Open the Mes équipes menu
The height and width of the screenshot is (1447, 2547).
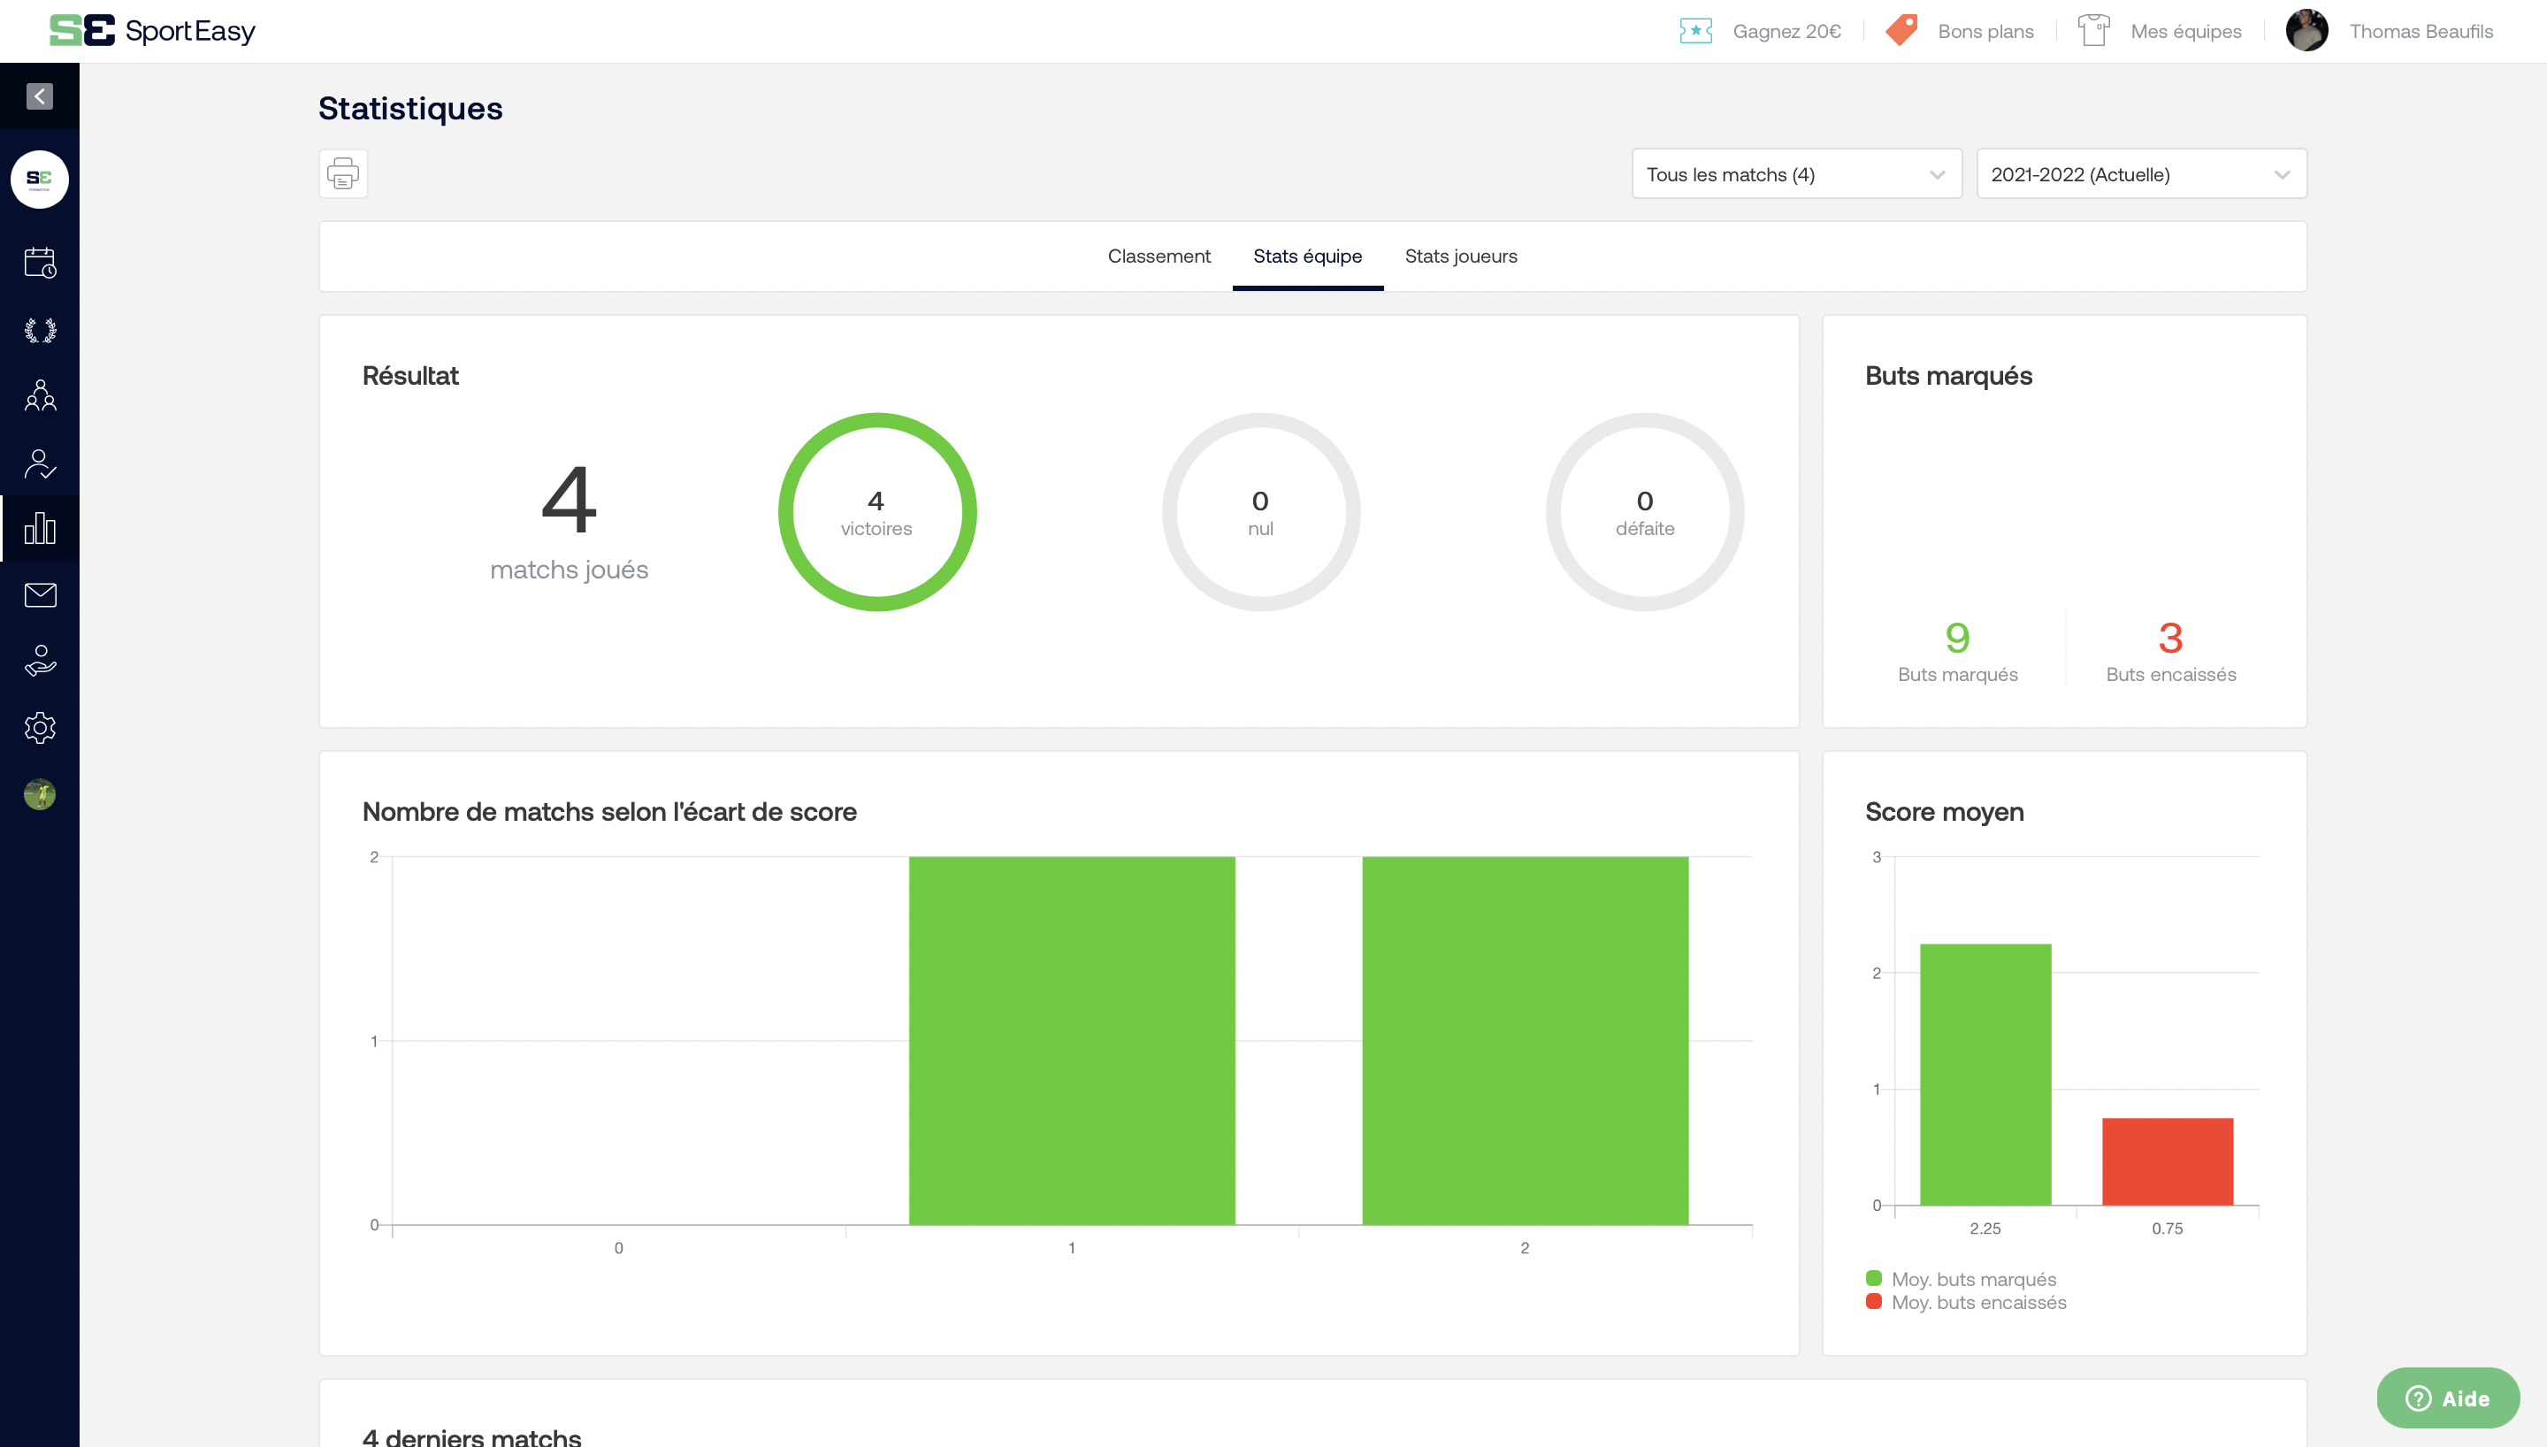(2185, 31)
